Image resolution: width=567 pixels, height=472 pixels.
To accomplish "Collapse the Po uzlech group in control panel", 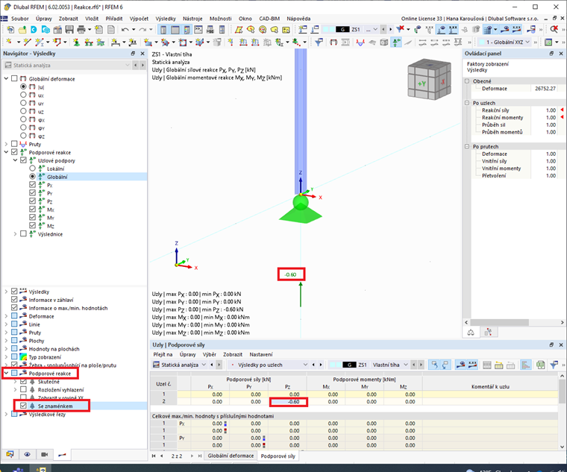I will point(467,103).
